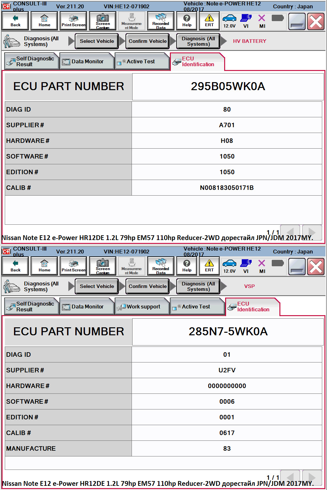Select ECU Identification tab in HV BATTERY window
Viewport: 327px width, 490px height.
[197, 61]
